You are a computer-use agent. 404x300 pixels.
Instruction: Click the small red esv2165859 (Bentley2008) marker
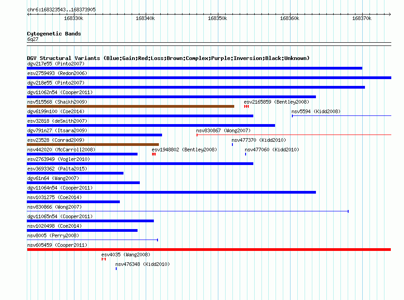pos(246,106)
